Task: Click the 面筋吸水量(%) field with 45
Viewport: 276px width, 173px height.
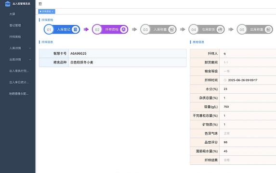Action: tap(248, 151)
